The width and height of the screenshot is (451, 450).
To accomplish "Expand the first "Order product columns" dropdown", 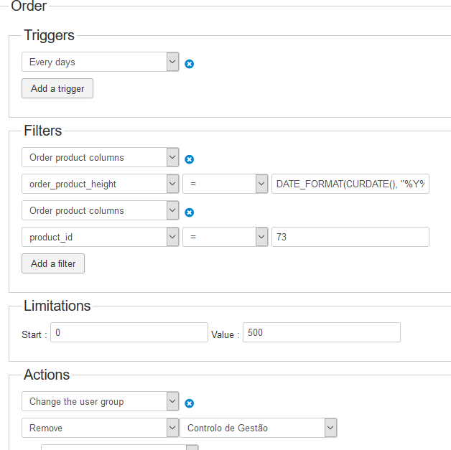I will click(x=101, y=157).
